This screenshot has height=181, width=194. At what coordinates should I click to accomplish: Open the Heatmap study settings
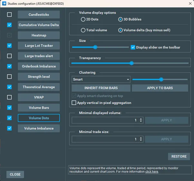[x=39, y=35]
